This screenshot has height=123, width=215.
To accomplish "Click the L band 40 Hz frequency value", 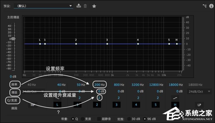I will pyautogui.click(x=61, y=85).
